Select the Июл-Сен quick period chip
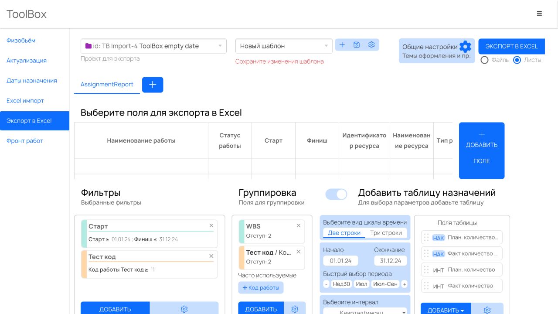Image resolution: width=558 pixels, height=314 pixels. coord(385,284)
